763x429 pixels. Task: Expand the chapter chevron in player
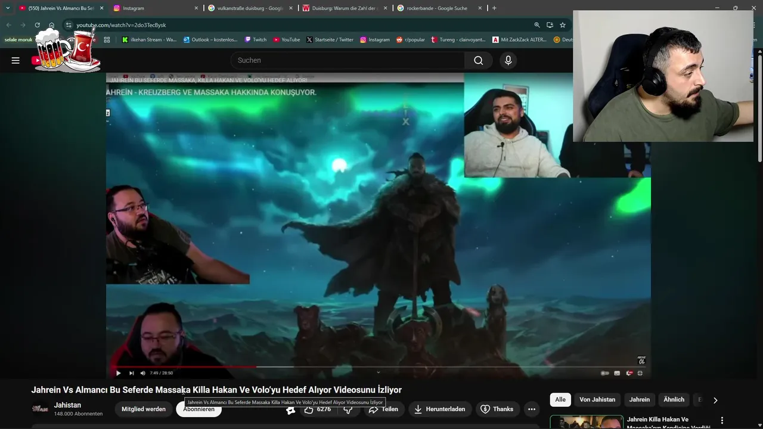point(378,374)
